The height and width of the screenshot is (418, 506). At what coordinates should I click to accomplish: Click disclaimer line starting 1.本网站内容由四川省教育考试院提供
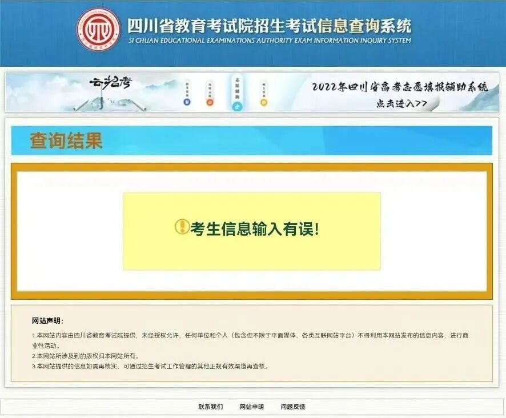250,340
